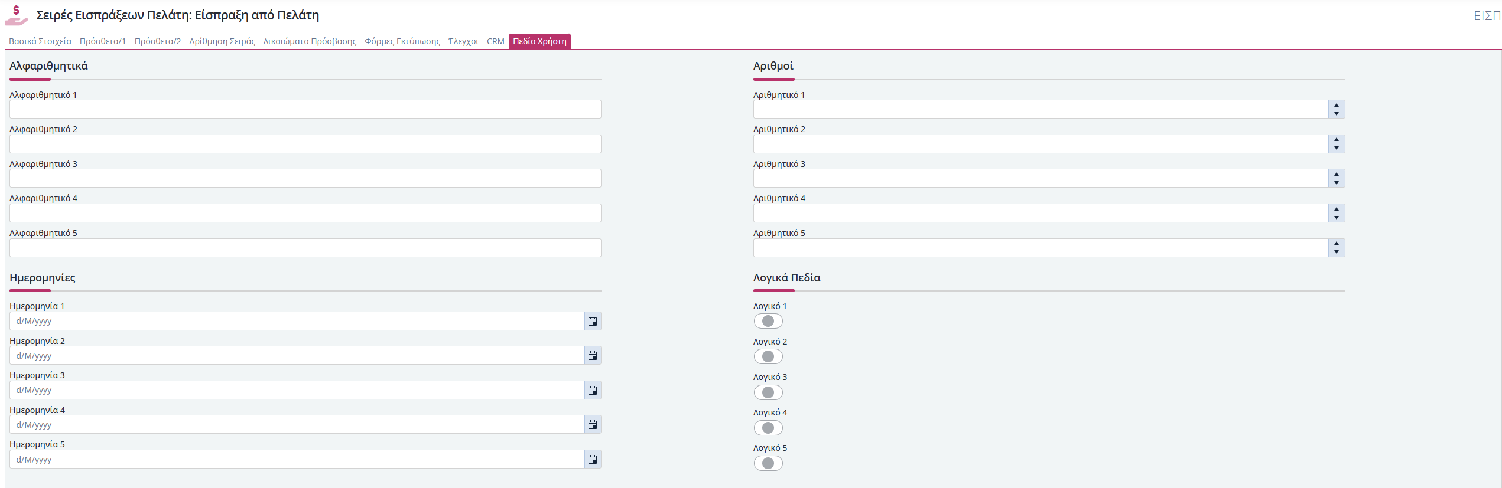Decrease Αριθμητικό 4 with down arrow
The image size is (1502, 488).
[x=1337, y=217]
